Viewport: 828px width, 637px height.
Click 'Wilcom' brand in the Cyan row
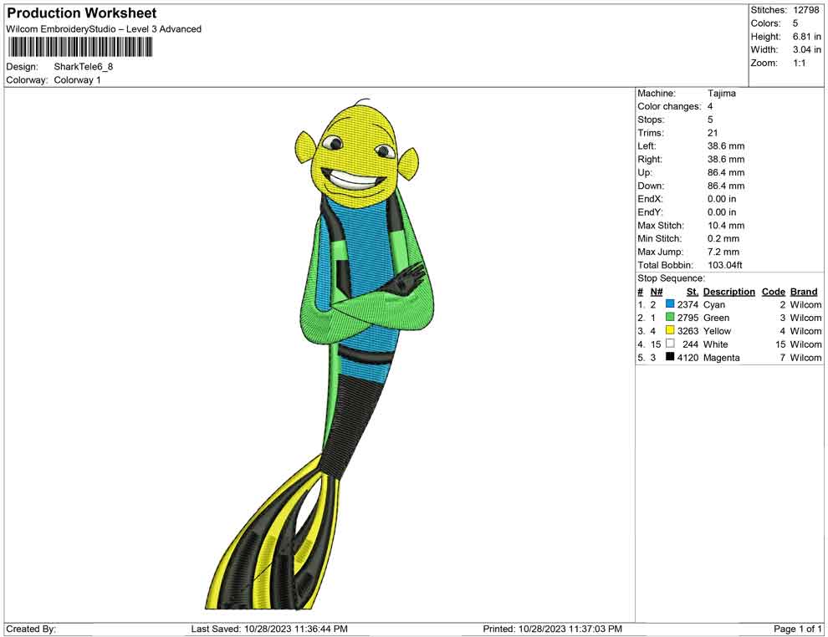pos(805,305)
